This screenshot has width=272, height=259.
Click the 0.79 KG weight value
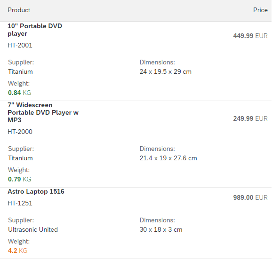click(x=20, y=179)
